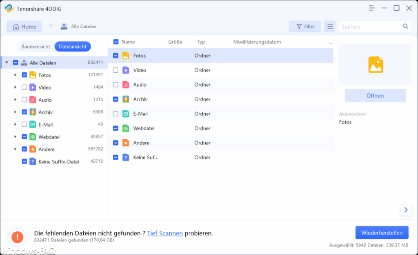Open the hamburger menu in title bar
Screen dimensions: 418x255
click(371, 8)
